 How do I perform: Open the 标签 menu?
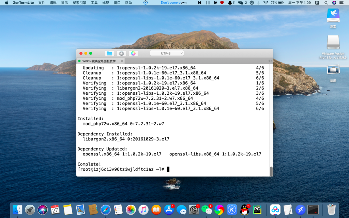tap(106, 3)
